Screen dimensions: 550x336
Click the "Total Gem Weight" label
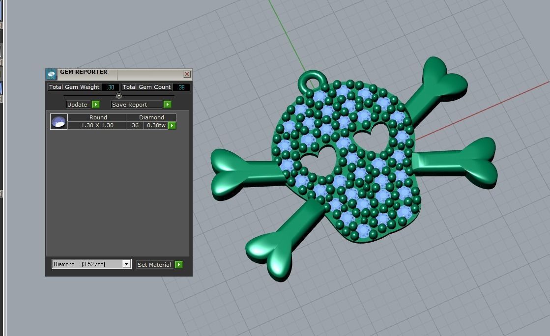74,87
